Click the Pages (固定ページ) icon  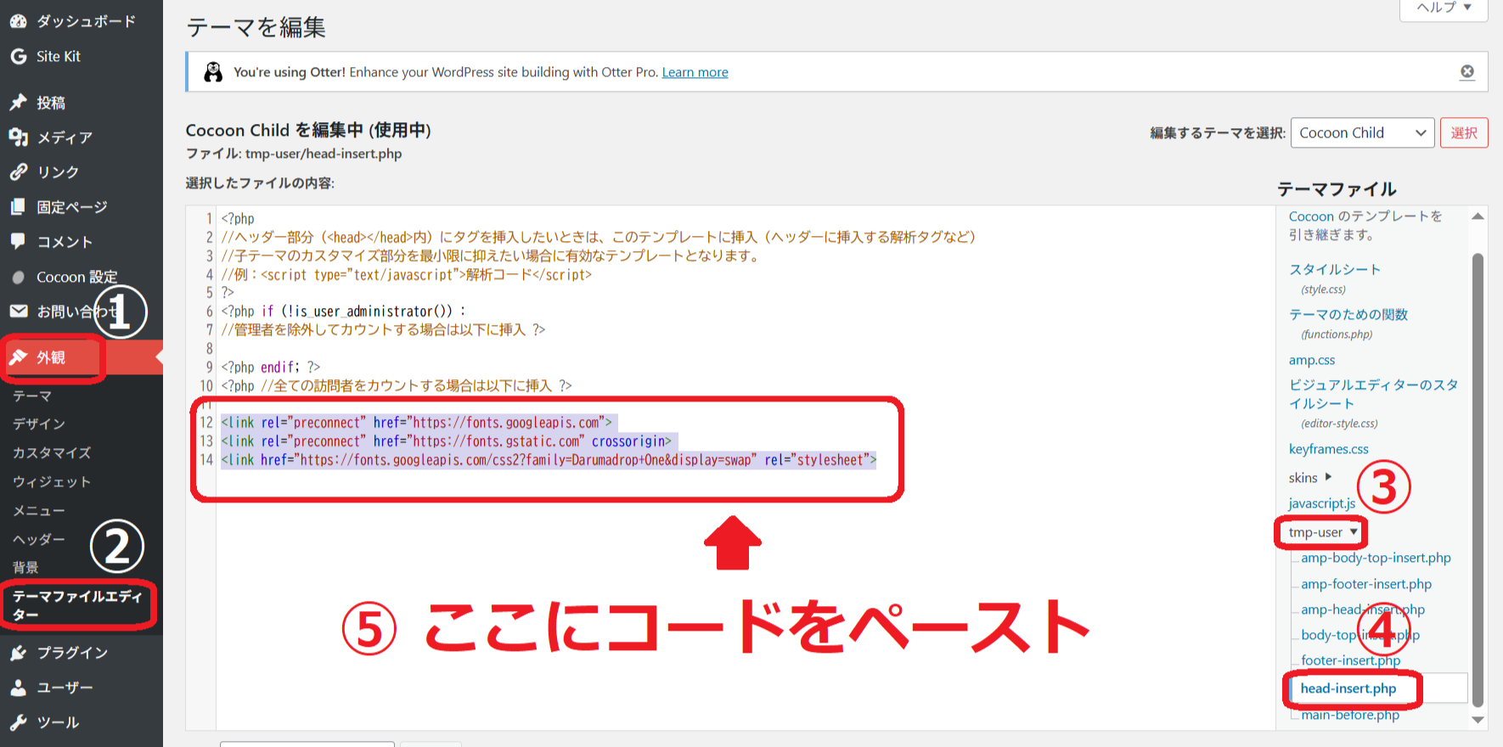[19, 207]
